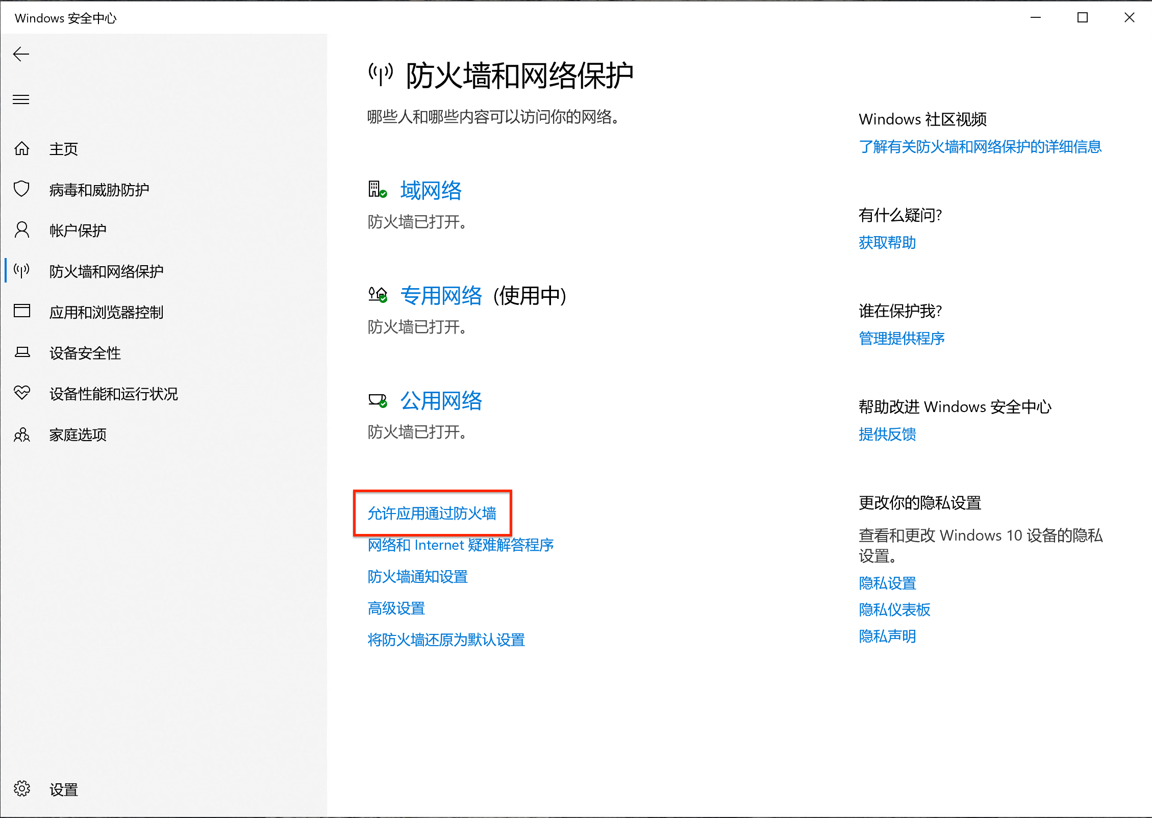This screenshot has height=818, width=1152.
Task: Click the laptop icon for 设备安全性
Action: tap(22, 352)
